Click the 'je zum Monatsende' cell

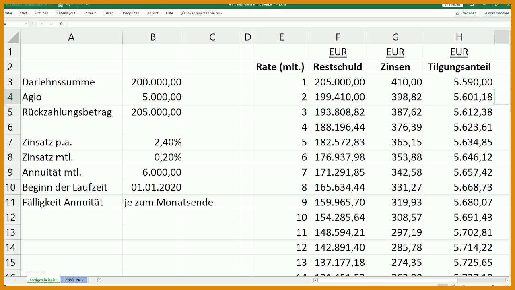169,202
